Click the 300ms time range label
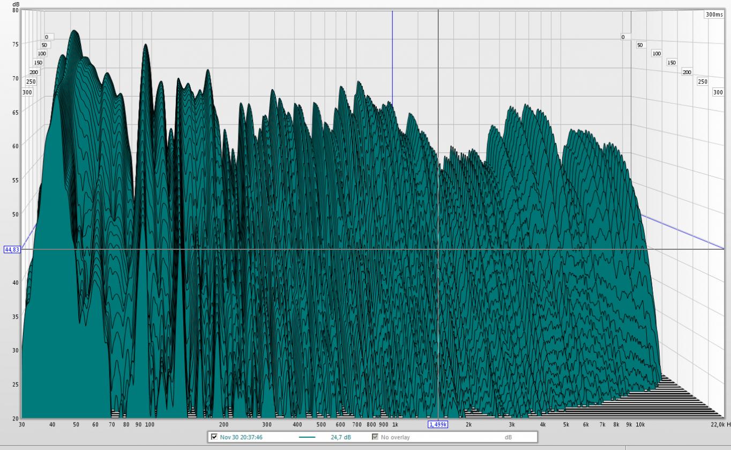 (714, 15)
